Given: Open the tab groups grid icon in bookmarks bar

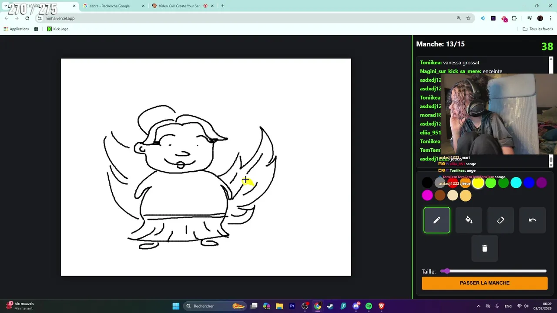Looking at the screenshot, I should 36,29.
